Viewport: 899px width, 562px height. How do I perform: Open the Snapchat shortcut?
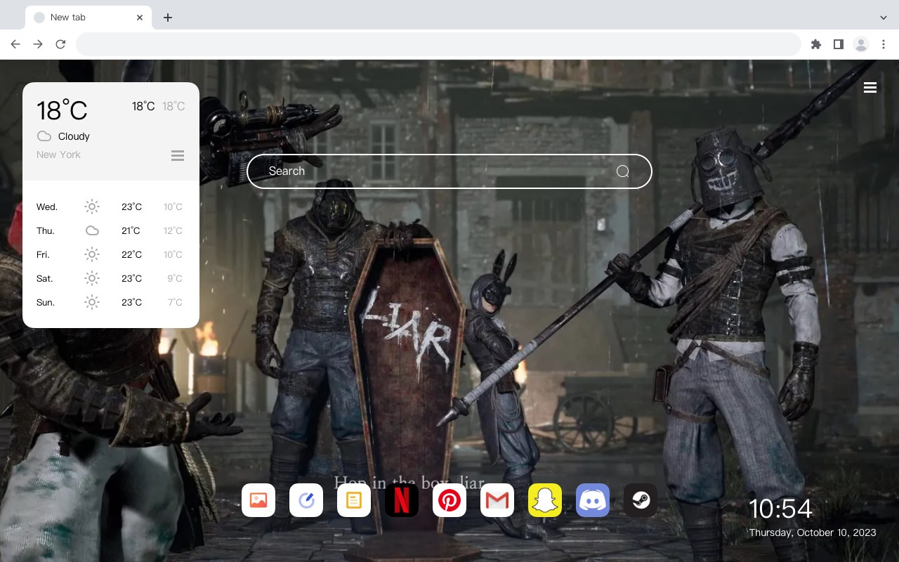coord(545,500)
